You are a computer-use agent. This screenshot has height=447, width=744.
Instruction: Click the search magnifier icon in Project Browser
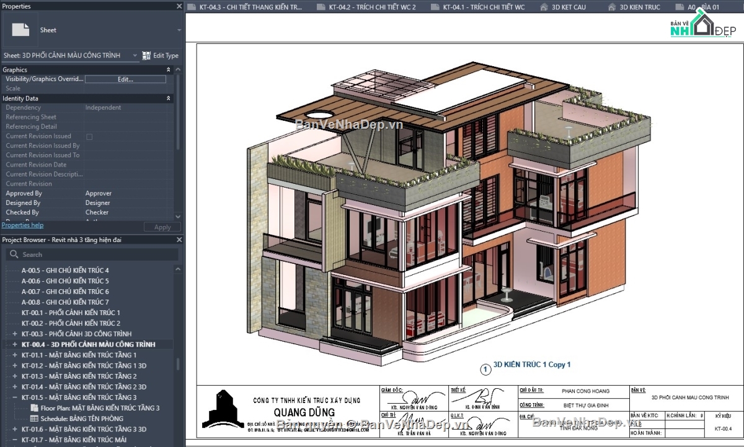coord(14,254)
